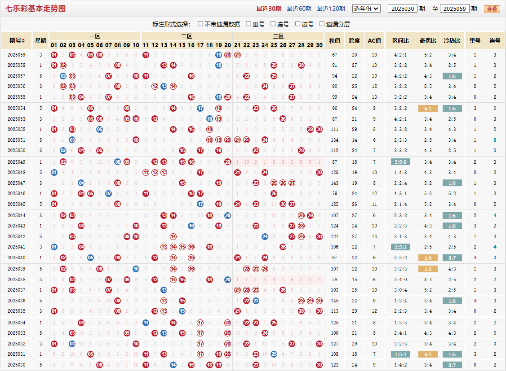Click the 七乐彩基本走势图 title

pyautogui.click(x=36, y=9)
